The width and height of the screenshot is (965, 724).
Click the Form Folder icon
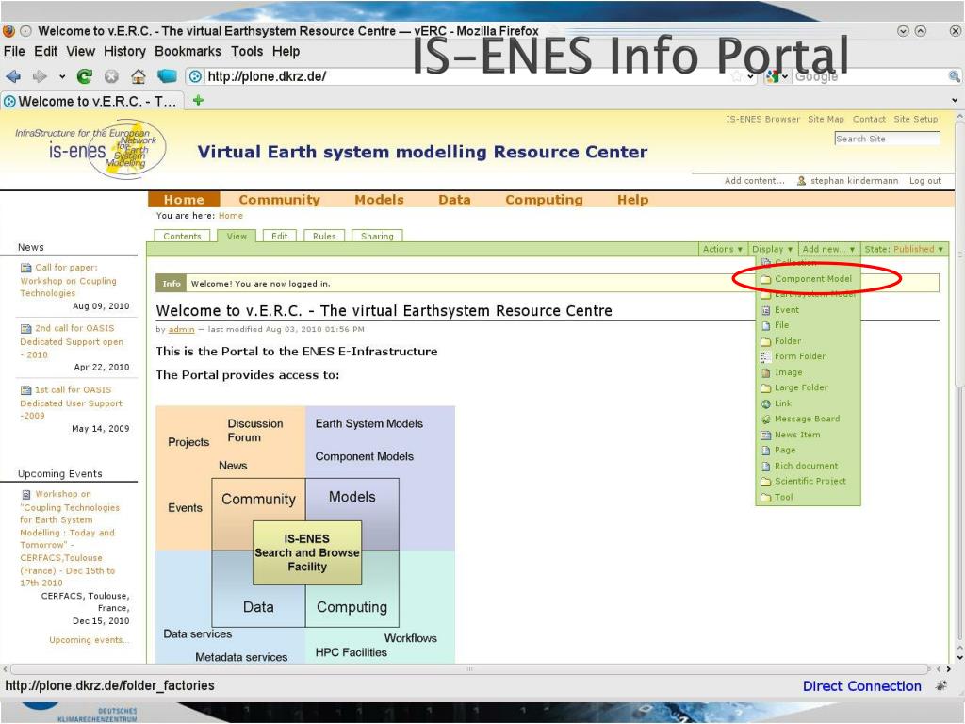tap(765, 357)
